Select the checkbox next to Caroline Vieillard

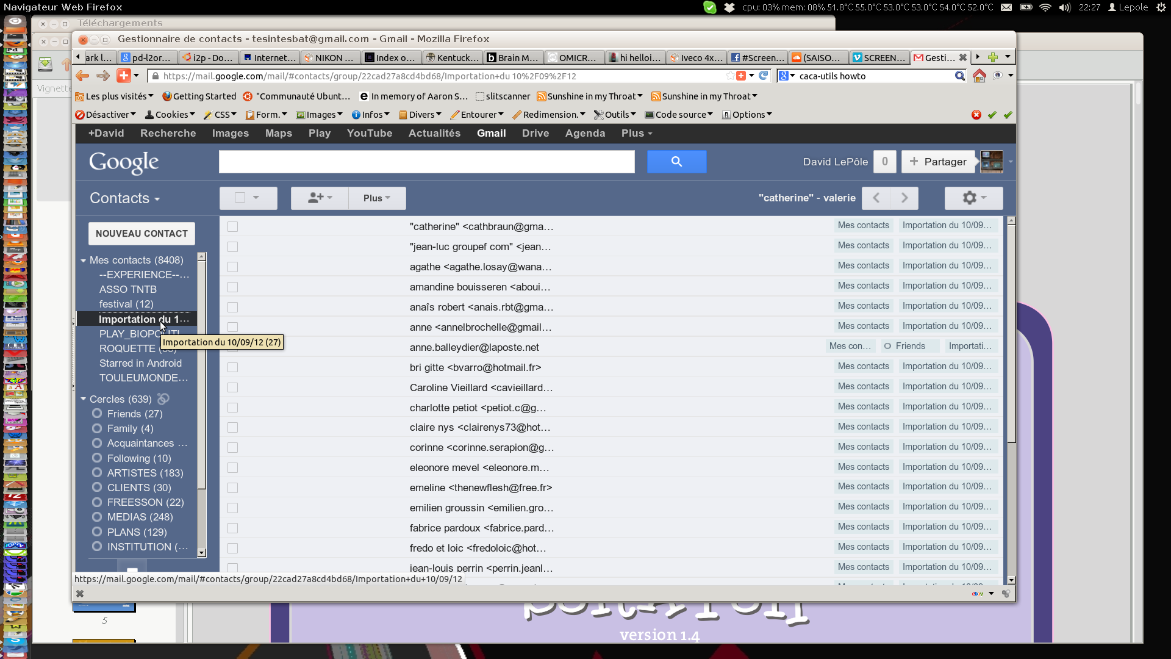coord(232,388)
